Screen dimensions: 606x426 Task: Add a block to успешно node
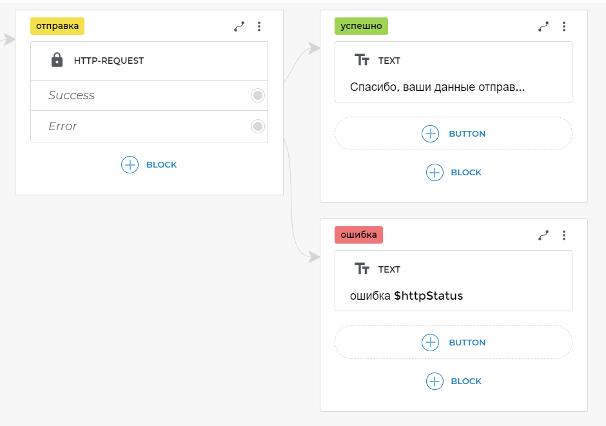click(x=453, y=172)
